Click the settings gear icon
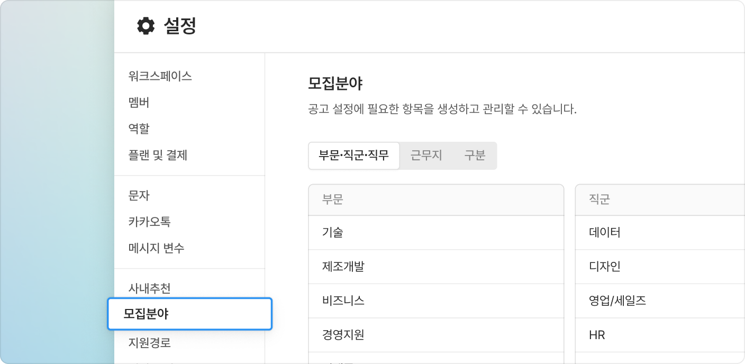The width and height of the screenshot is (745, 364). point(146,26)
